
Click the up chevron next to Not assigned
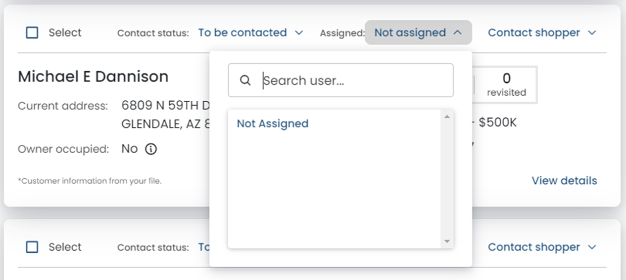click(x=457, y=33)
